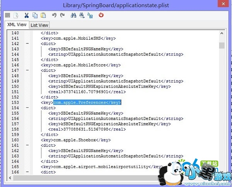Collapse dict at line 154
This screenshot has height=187, width=232.
27,108
